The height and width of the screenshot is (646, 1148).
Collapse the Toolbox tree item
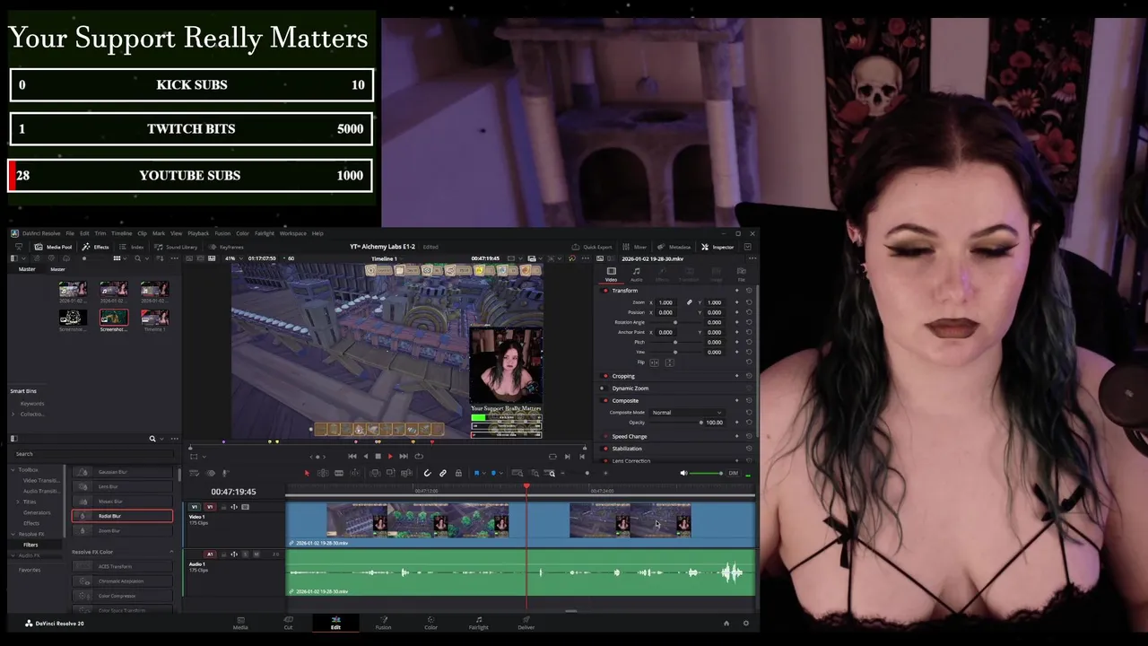(13, 470)
